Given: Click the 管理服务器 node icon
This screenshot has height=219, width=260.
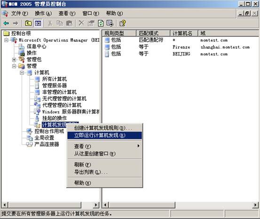Looking at the screenshot, I should point(37,85).
